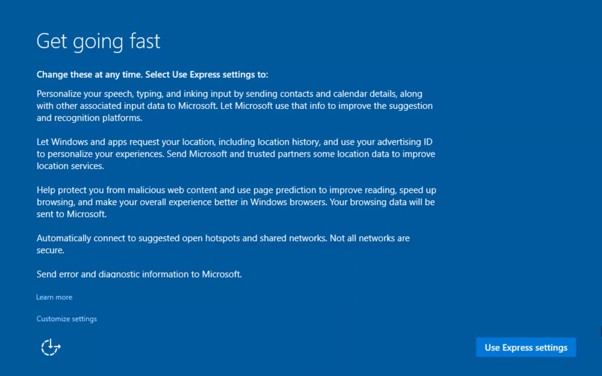Image resolution: width=602 pixels, height=376 pixels.
Task: Click the words 'open hotspots'
Action: [211, 238]
